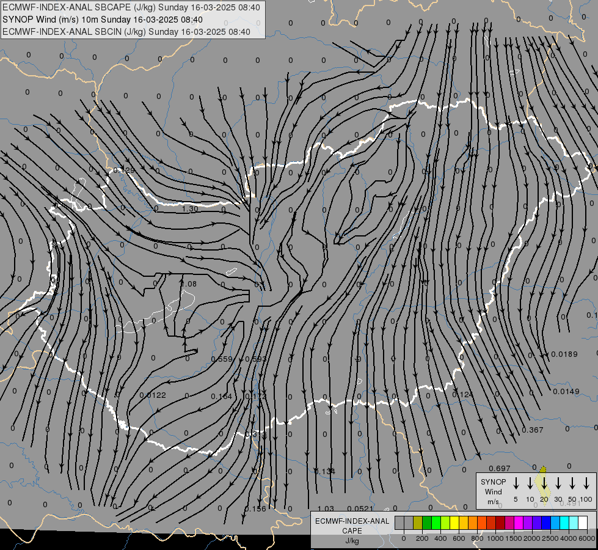Screen dimensions: 598x550
Task: Click the 0.0189 grid value on the map
Action: tap(564, 354)
